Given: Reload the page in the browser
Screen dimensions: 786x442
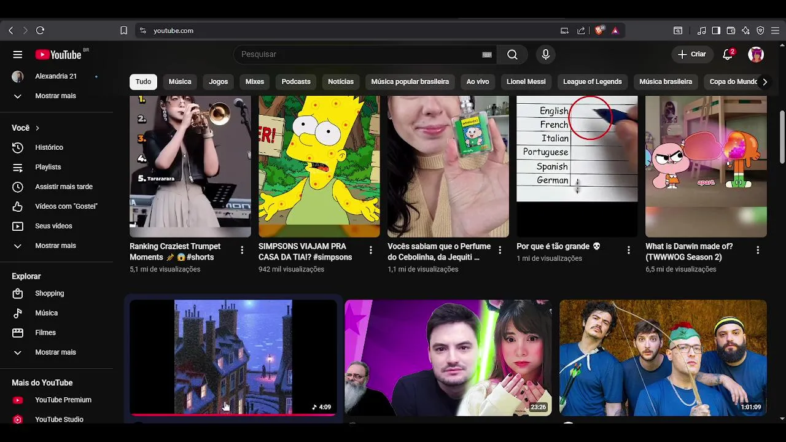Looking at the screenshot, I should (40, 30).
